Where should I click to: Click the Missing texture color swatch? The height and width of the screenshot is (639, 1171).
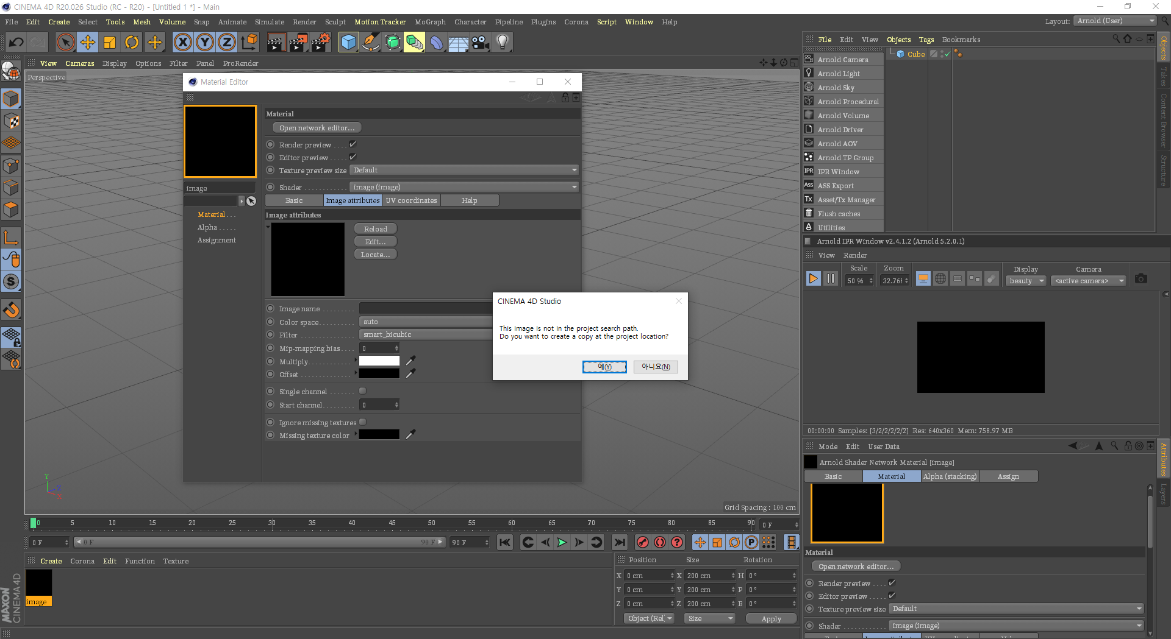[379, 434]
